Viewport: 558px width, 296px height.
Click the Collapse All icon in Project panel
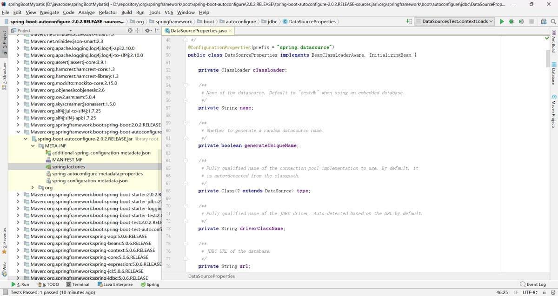tap(138, 31)
